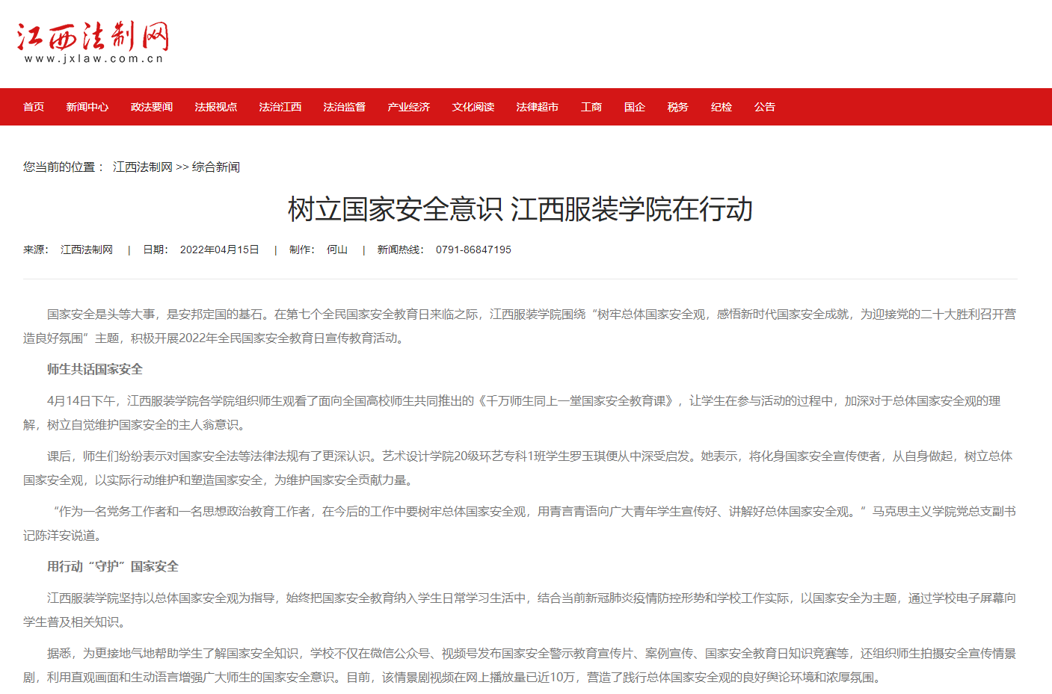Open the 综合新闻 breadcrumb link
The image size is (1052, 694).
click(x=216, y=167)
